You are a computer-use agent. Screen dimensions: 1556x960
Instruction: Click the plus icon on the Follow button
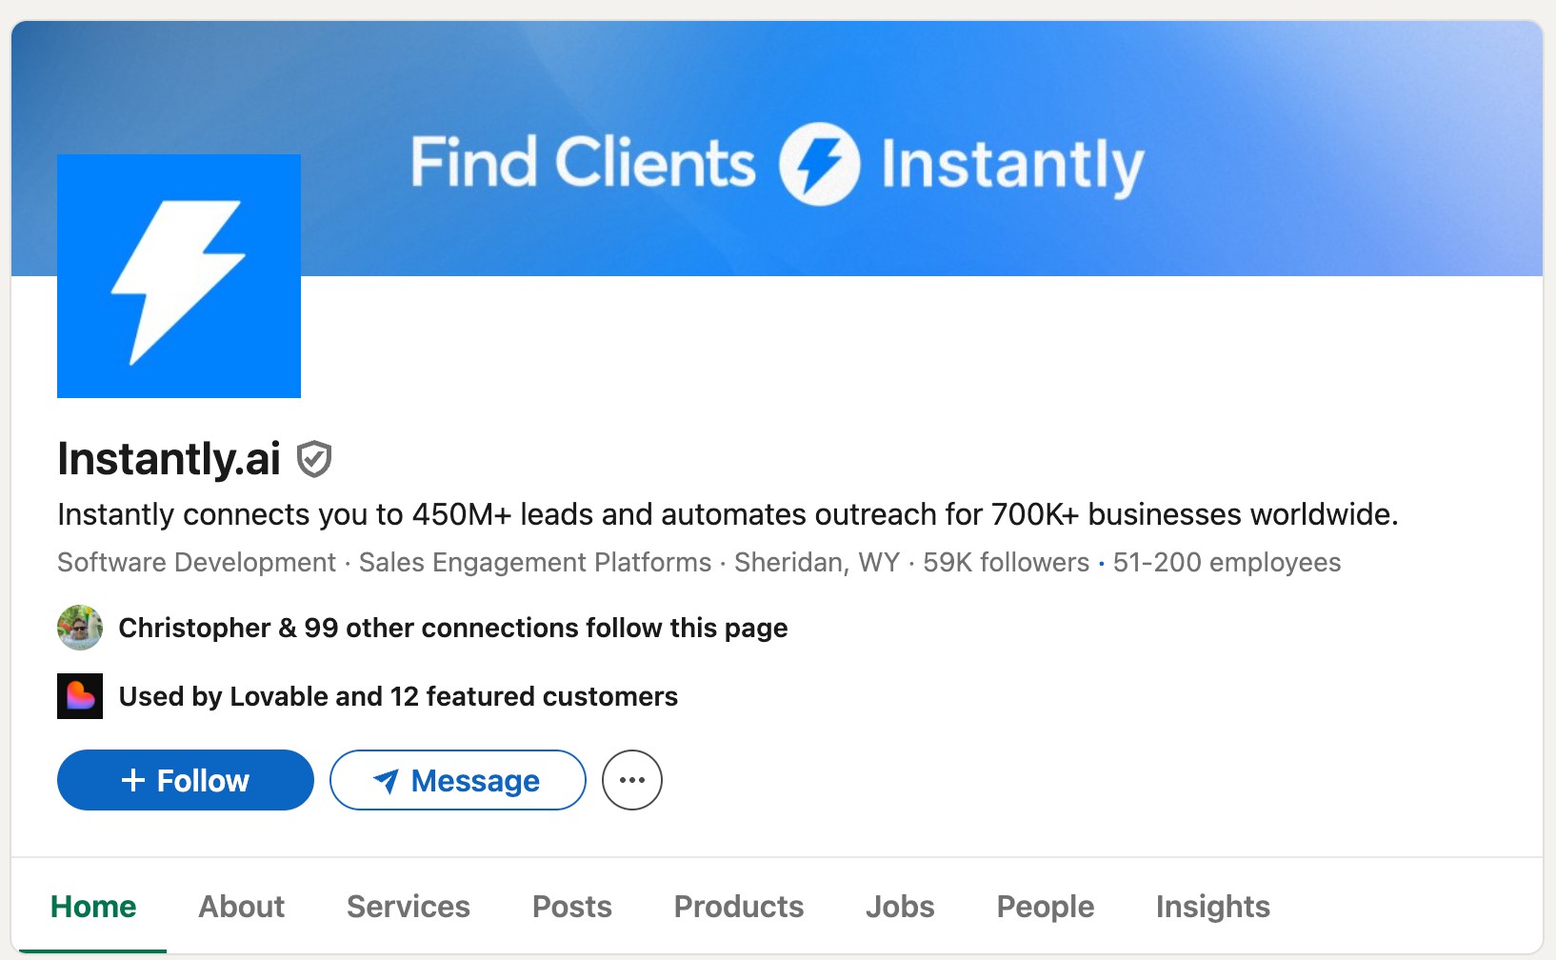pos(132,779)
